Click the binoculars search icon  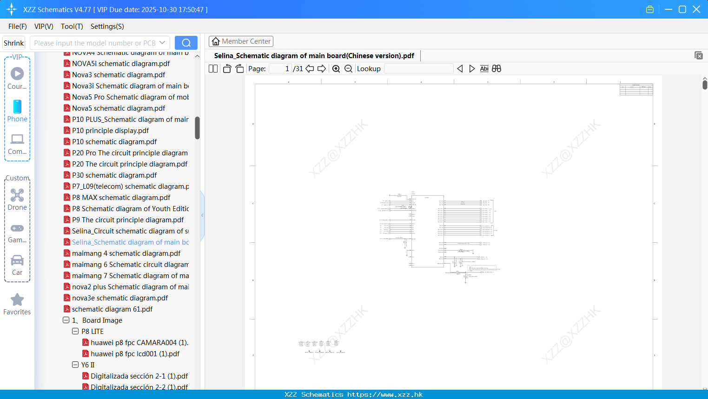[496, 68]
